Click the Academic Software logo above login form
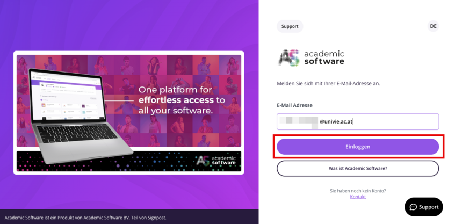 coord(311,57)
